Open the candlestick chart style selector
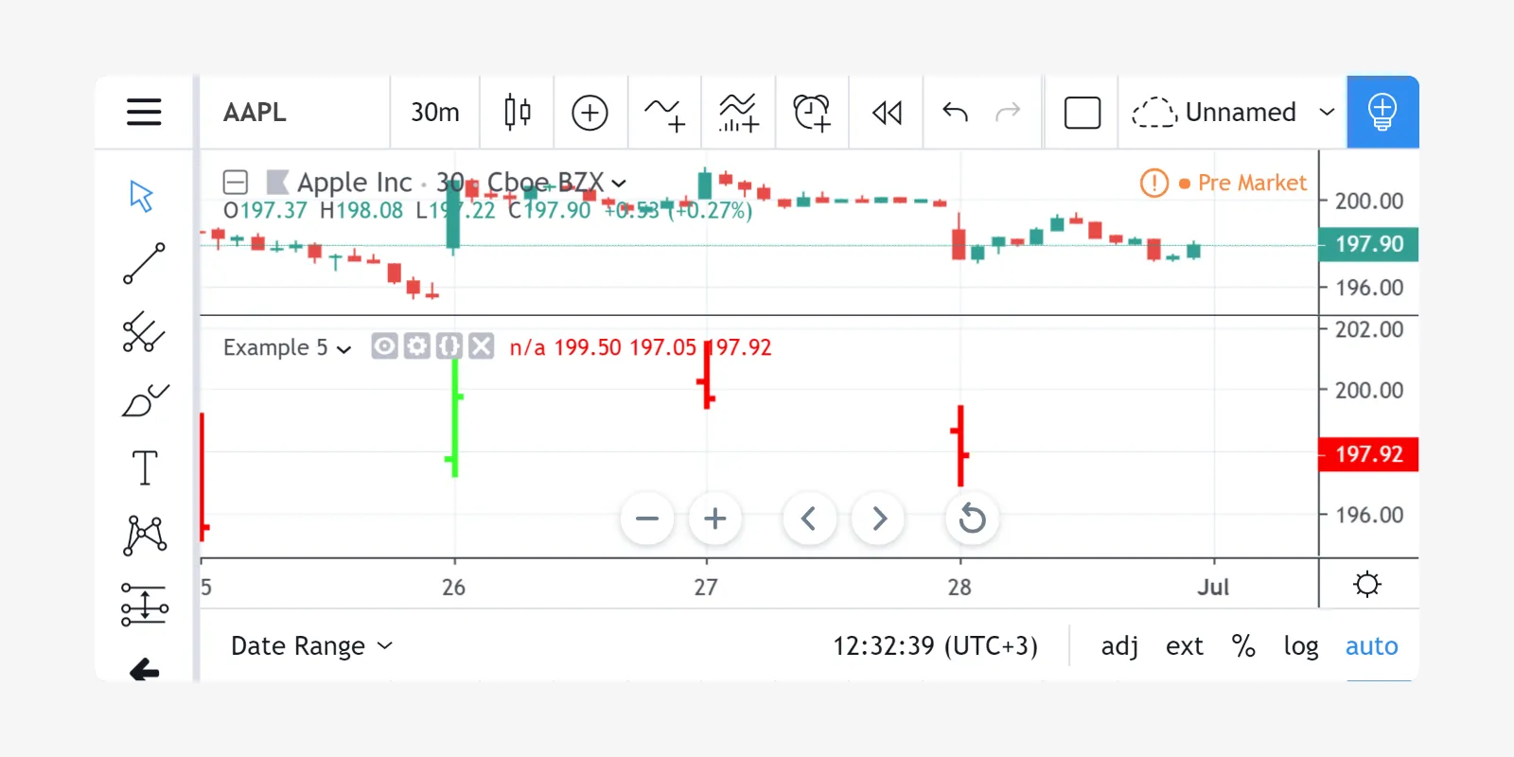Screen dimensions: 1514x757 point(517,112)
